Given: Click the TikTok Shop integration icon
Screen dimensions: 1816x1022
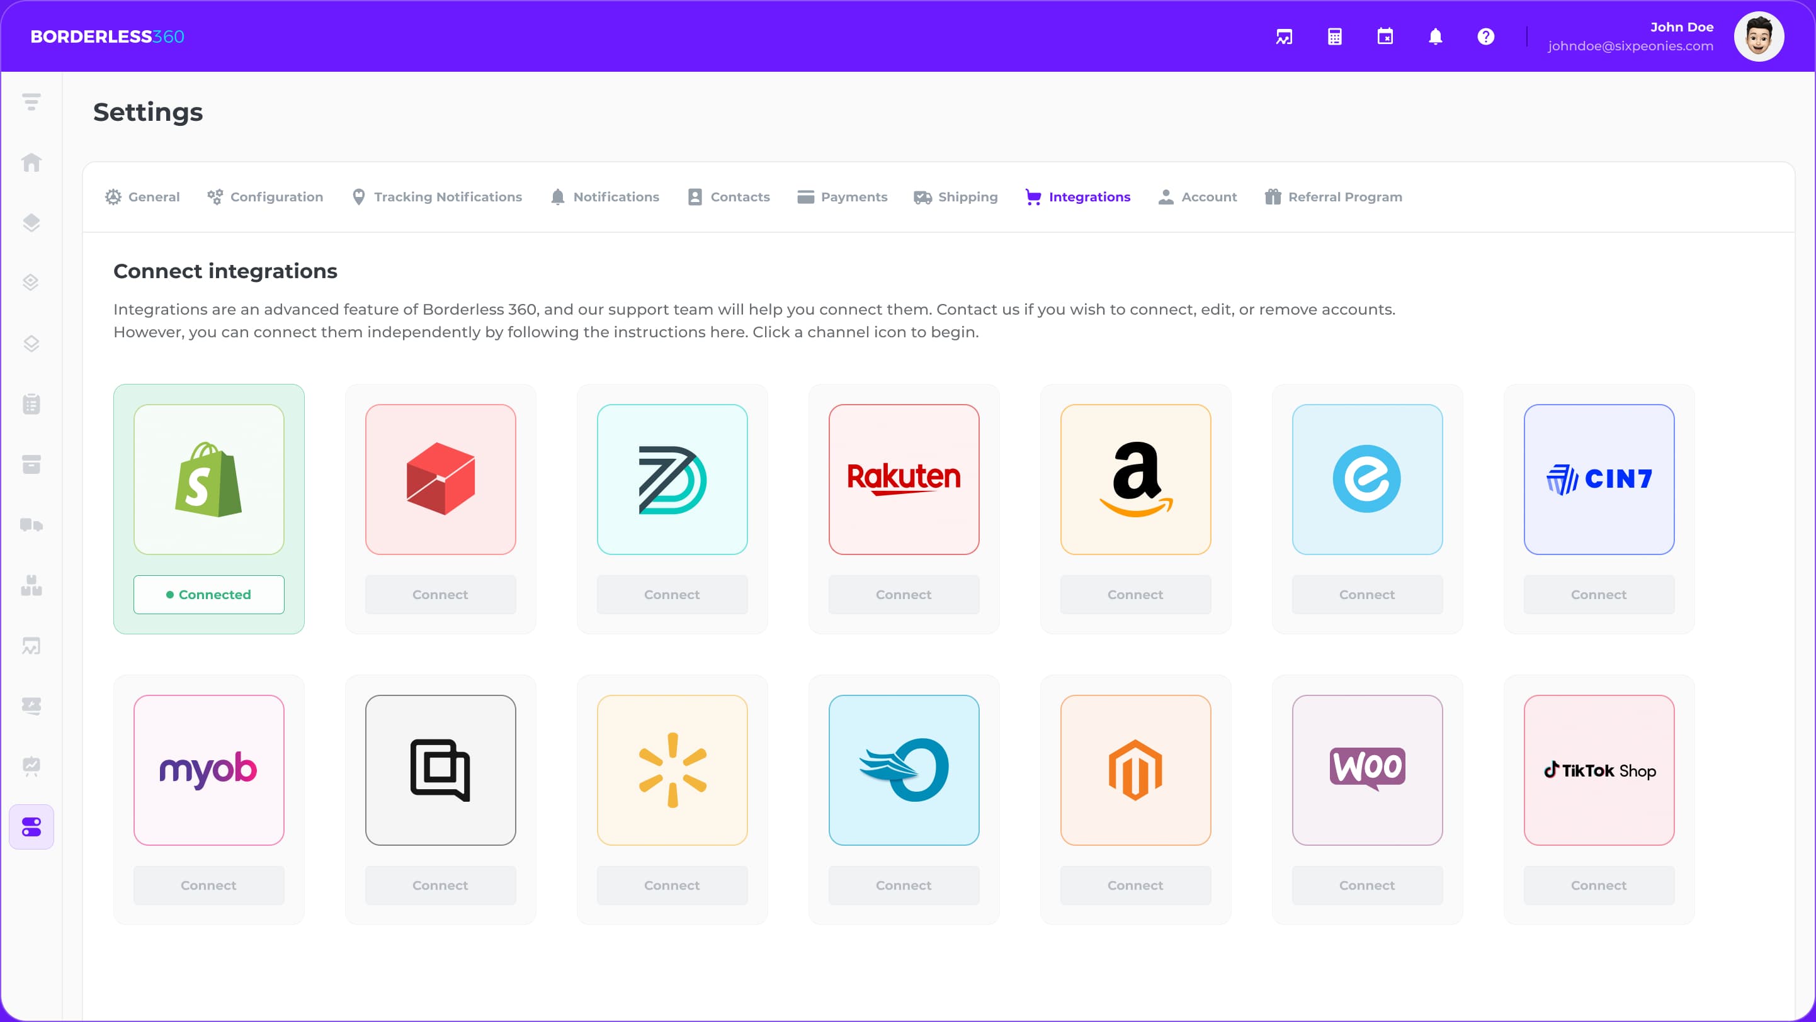Looking at the screenshot, I should click(1598, 770).
